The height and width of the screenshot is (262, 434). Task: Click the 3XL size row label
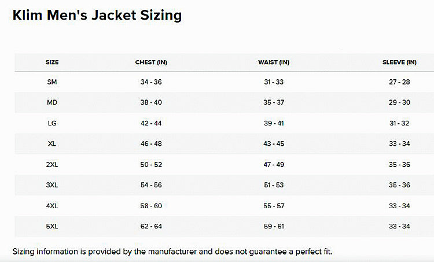click(52, 185)
